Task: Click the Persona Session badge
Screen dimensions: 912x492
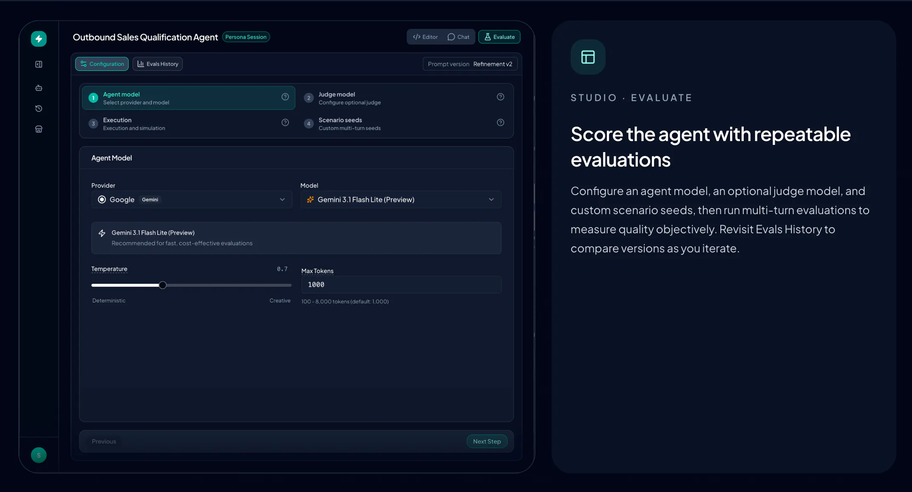Action: 246,37
